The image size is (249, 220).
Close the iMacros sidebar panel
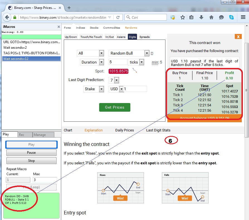click(58, 27)
